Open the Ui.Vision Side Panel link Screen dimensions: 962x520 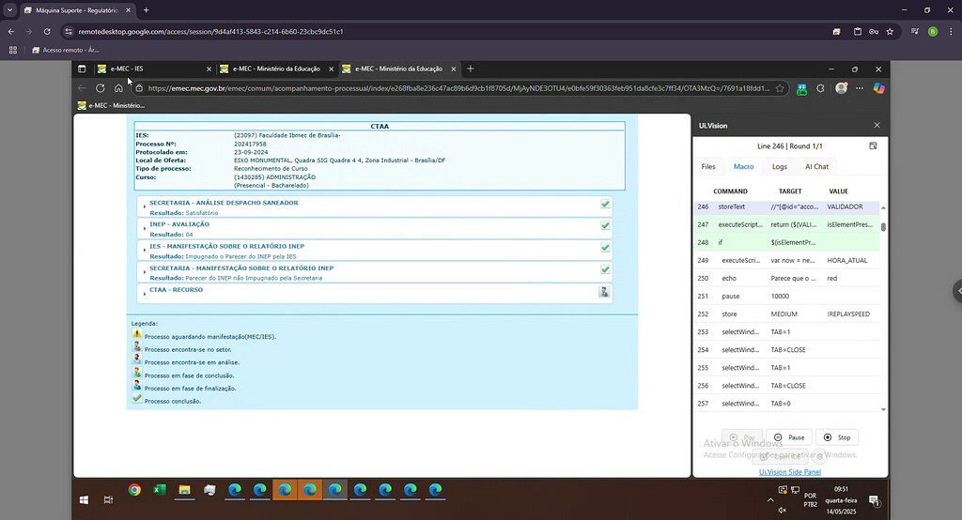[x=789, y=471]
